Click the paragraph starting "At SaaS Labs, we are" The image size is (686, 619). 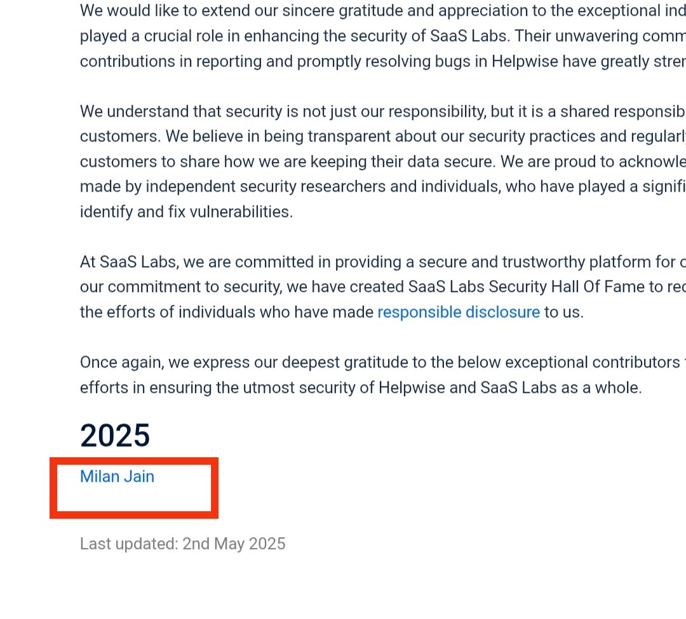pos(383,287)
